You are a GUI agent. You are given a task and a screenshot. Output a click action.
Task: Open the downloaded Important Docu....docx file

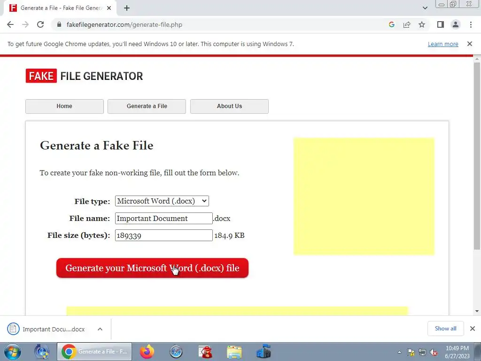click(x=46, y=329)
